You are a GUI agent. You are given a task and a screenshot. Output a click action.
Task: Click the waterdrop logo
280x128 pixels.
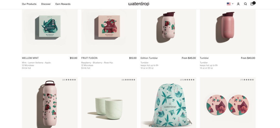[x=139, y=4]
